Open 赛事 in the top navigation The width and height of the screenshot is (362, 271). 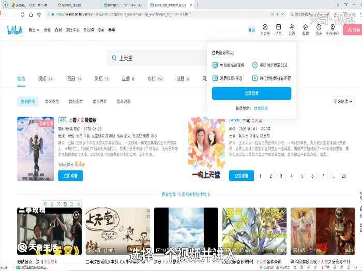tap(112, 30)
